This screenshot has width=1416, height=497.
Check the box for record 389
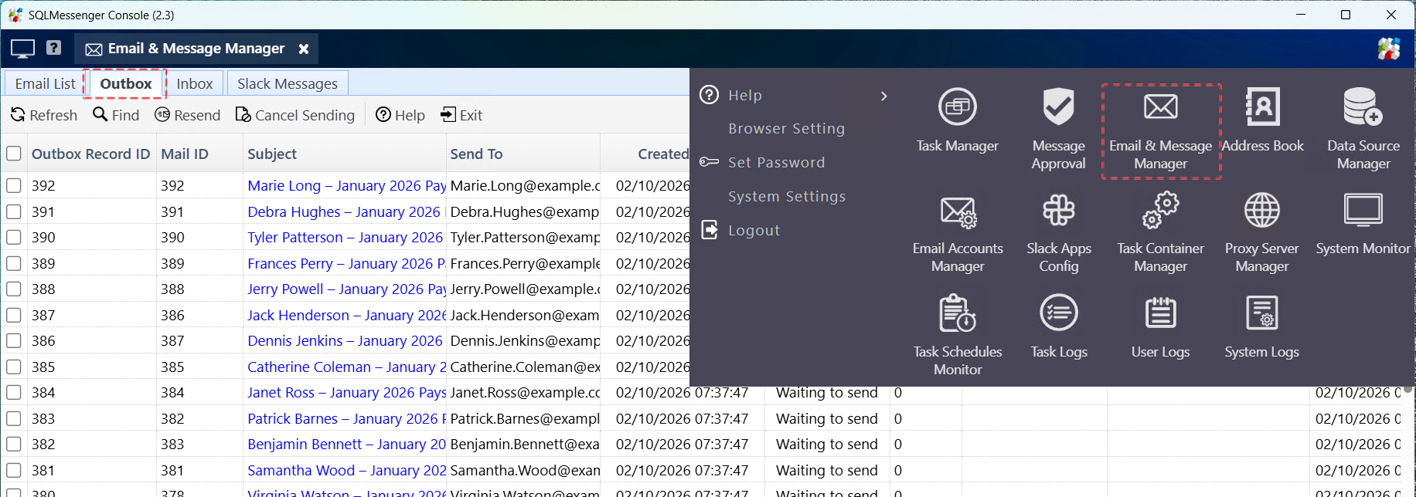click(13, 263)
